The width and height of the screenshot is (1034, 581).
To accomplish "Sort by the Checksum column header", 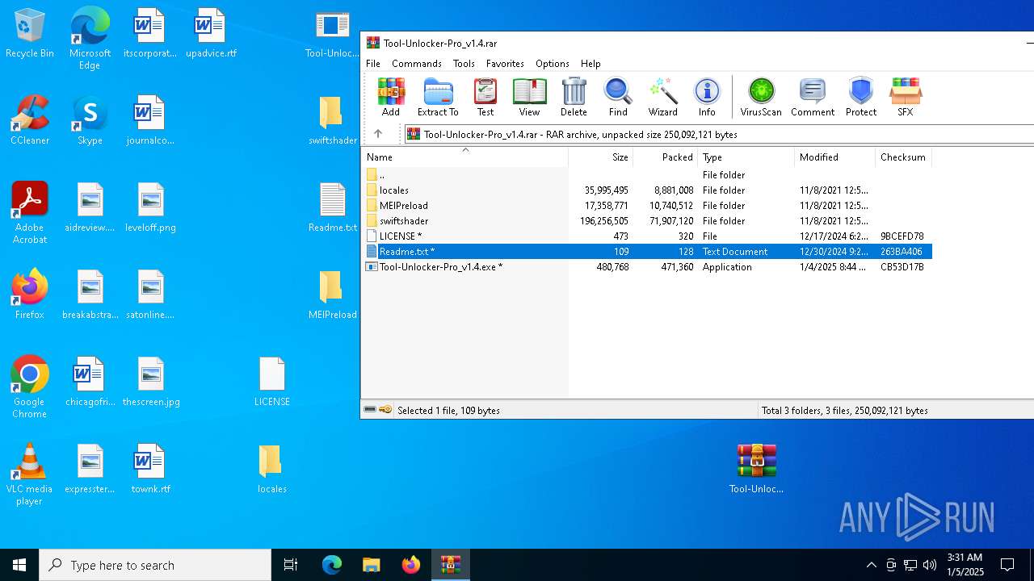I will pyautogui.click(x=903, y=157).
